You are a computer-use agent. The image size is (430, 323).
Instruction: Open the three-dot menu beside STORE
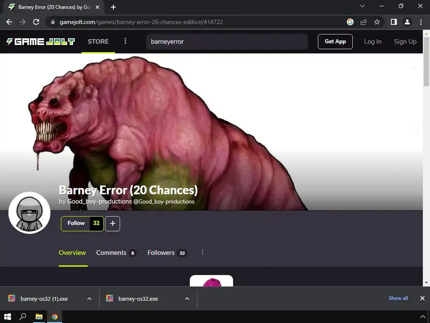(x=125, y=41)
